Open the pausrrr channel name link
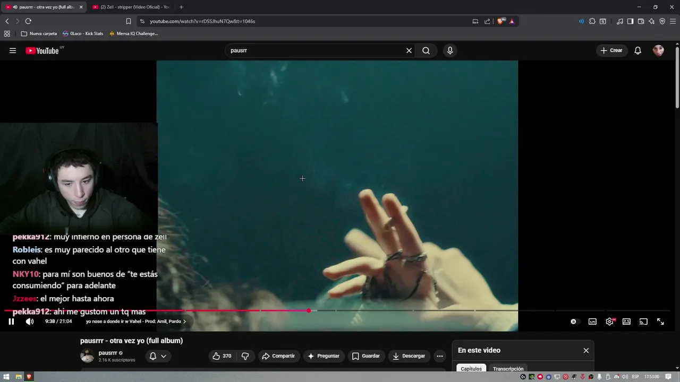This screenshot has width=680, height=382. pos(108,353)
